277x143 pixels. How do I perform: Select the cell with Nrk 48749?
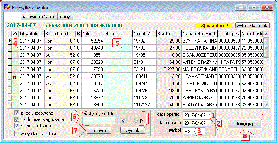[x=92, y=48]
